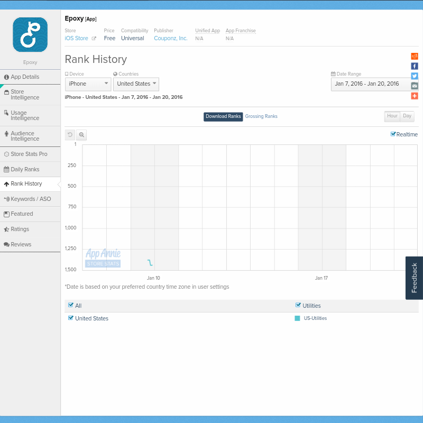Open Store Stats Pro in sidebar

[30, 154]
